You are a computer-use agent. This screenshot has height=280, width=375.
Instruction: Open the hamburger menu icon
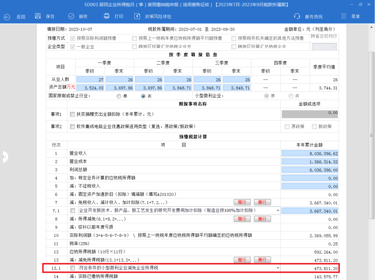coord(343,16)
